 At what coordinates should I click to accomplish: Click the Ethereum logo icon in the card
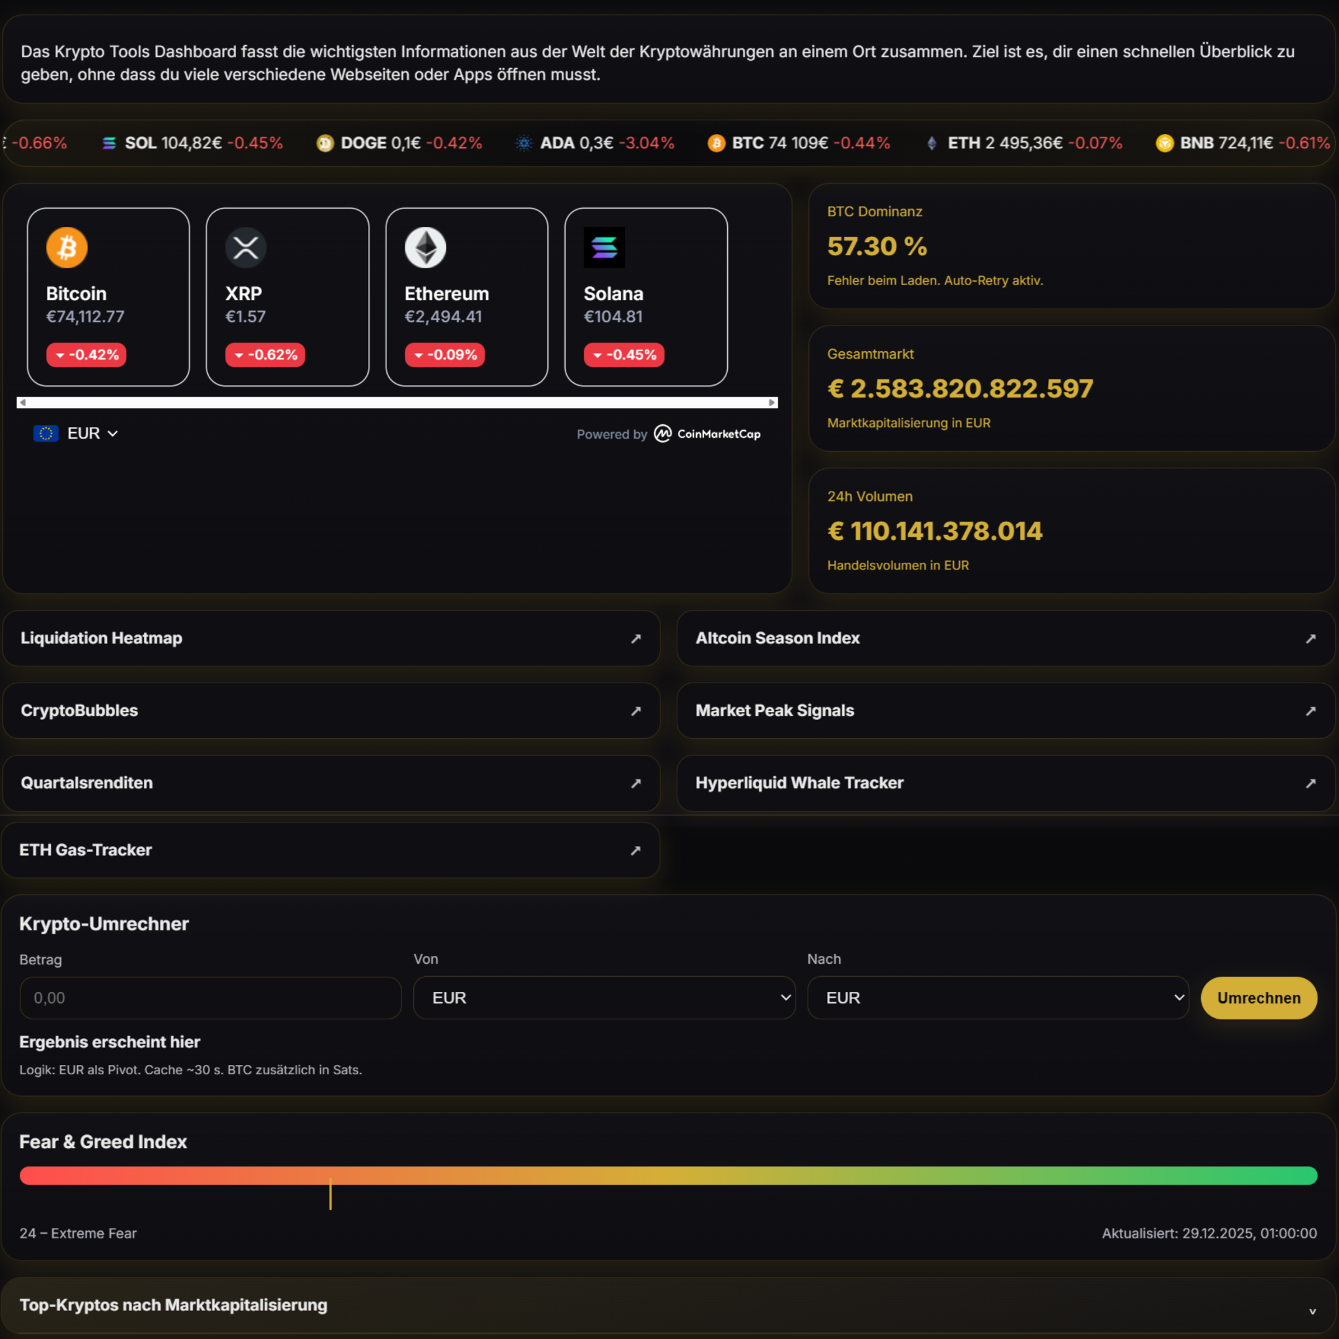tap(425, 247)
